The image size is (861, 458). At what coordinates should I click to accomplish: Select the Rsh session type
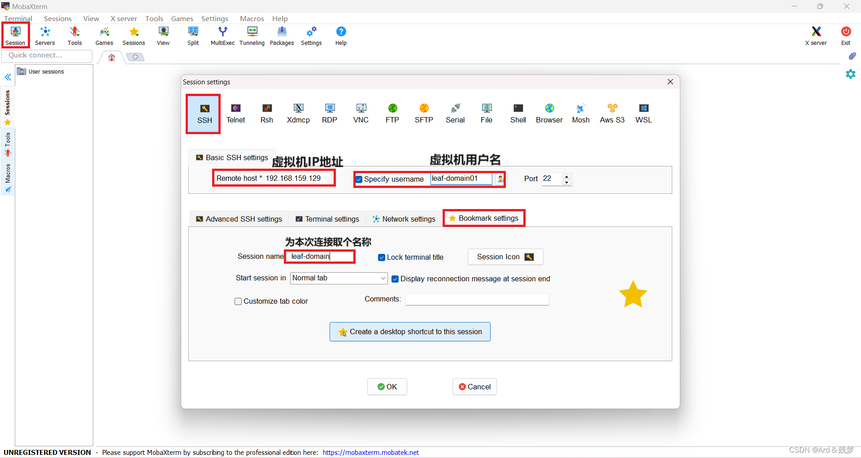click(x=267, y=114)
